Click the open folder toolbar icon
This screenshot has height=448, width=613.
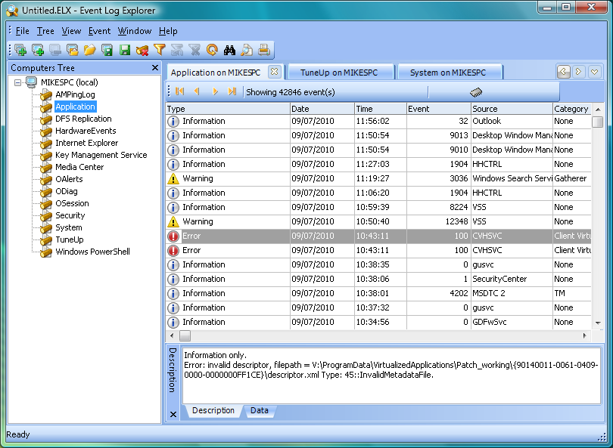click(x=90, y=51)
